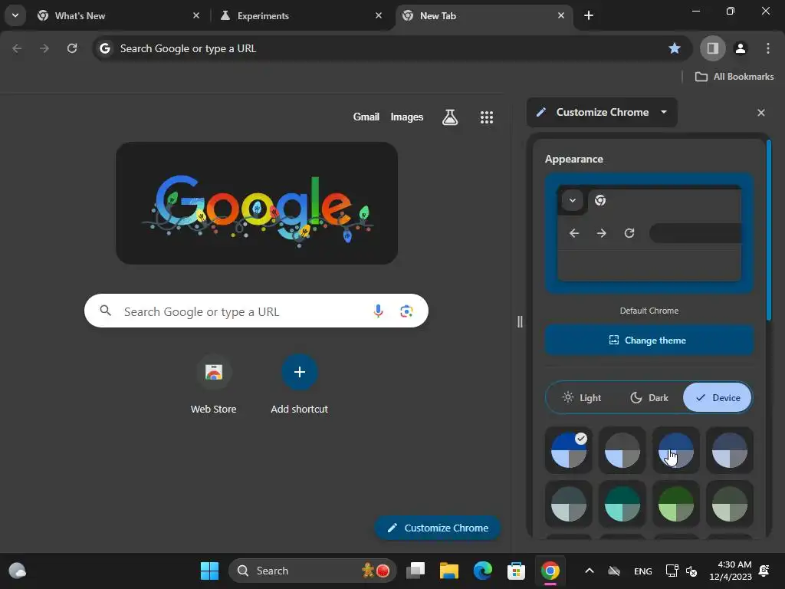
Task: Click the cloud sync-off icon in the tray
Action: [614, 571]
